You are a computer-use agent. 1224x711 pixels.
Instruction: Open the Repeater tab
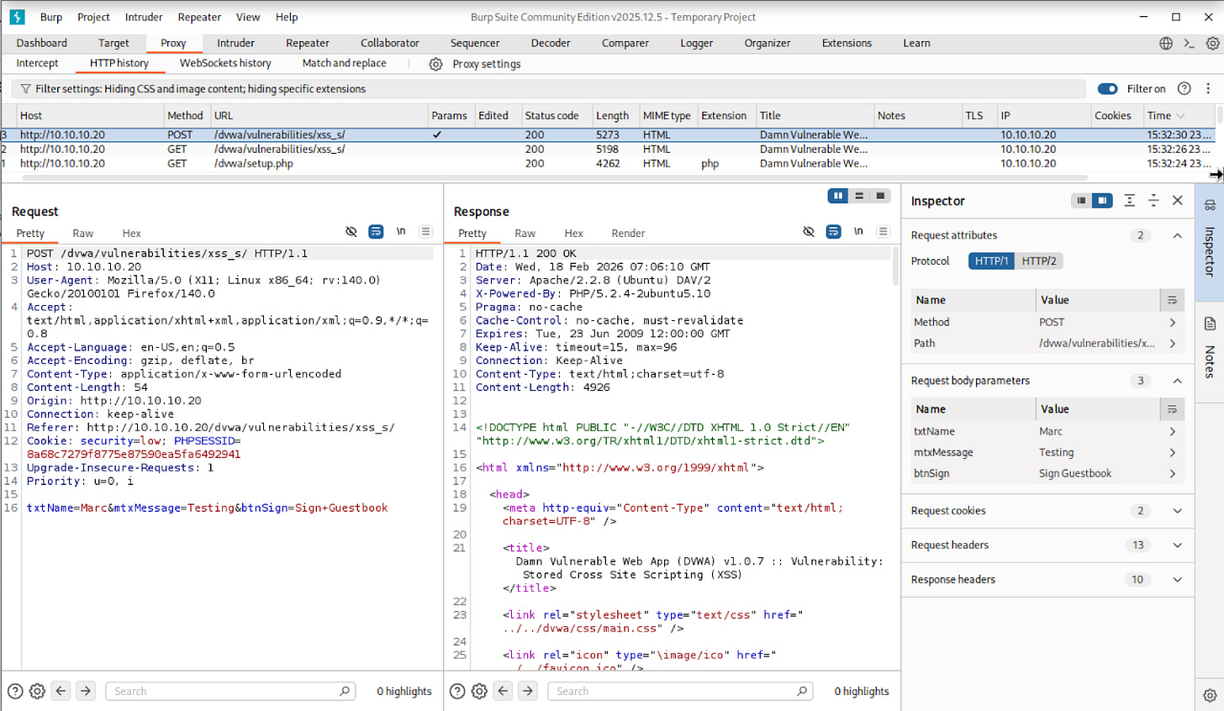pyautogui.click(x=307, y=43)
